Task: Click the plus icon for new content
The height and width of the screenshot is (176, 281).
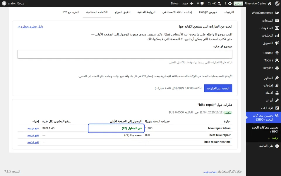Action: pyautogui.click(x=192, y=4)
